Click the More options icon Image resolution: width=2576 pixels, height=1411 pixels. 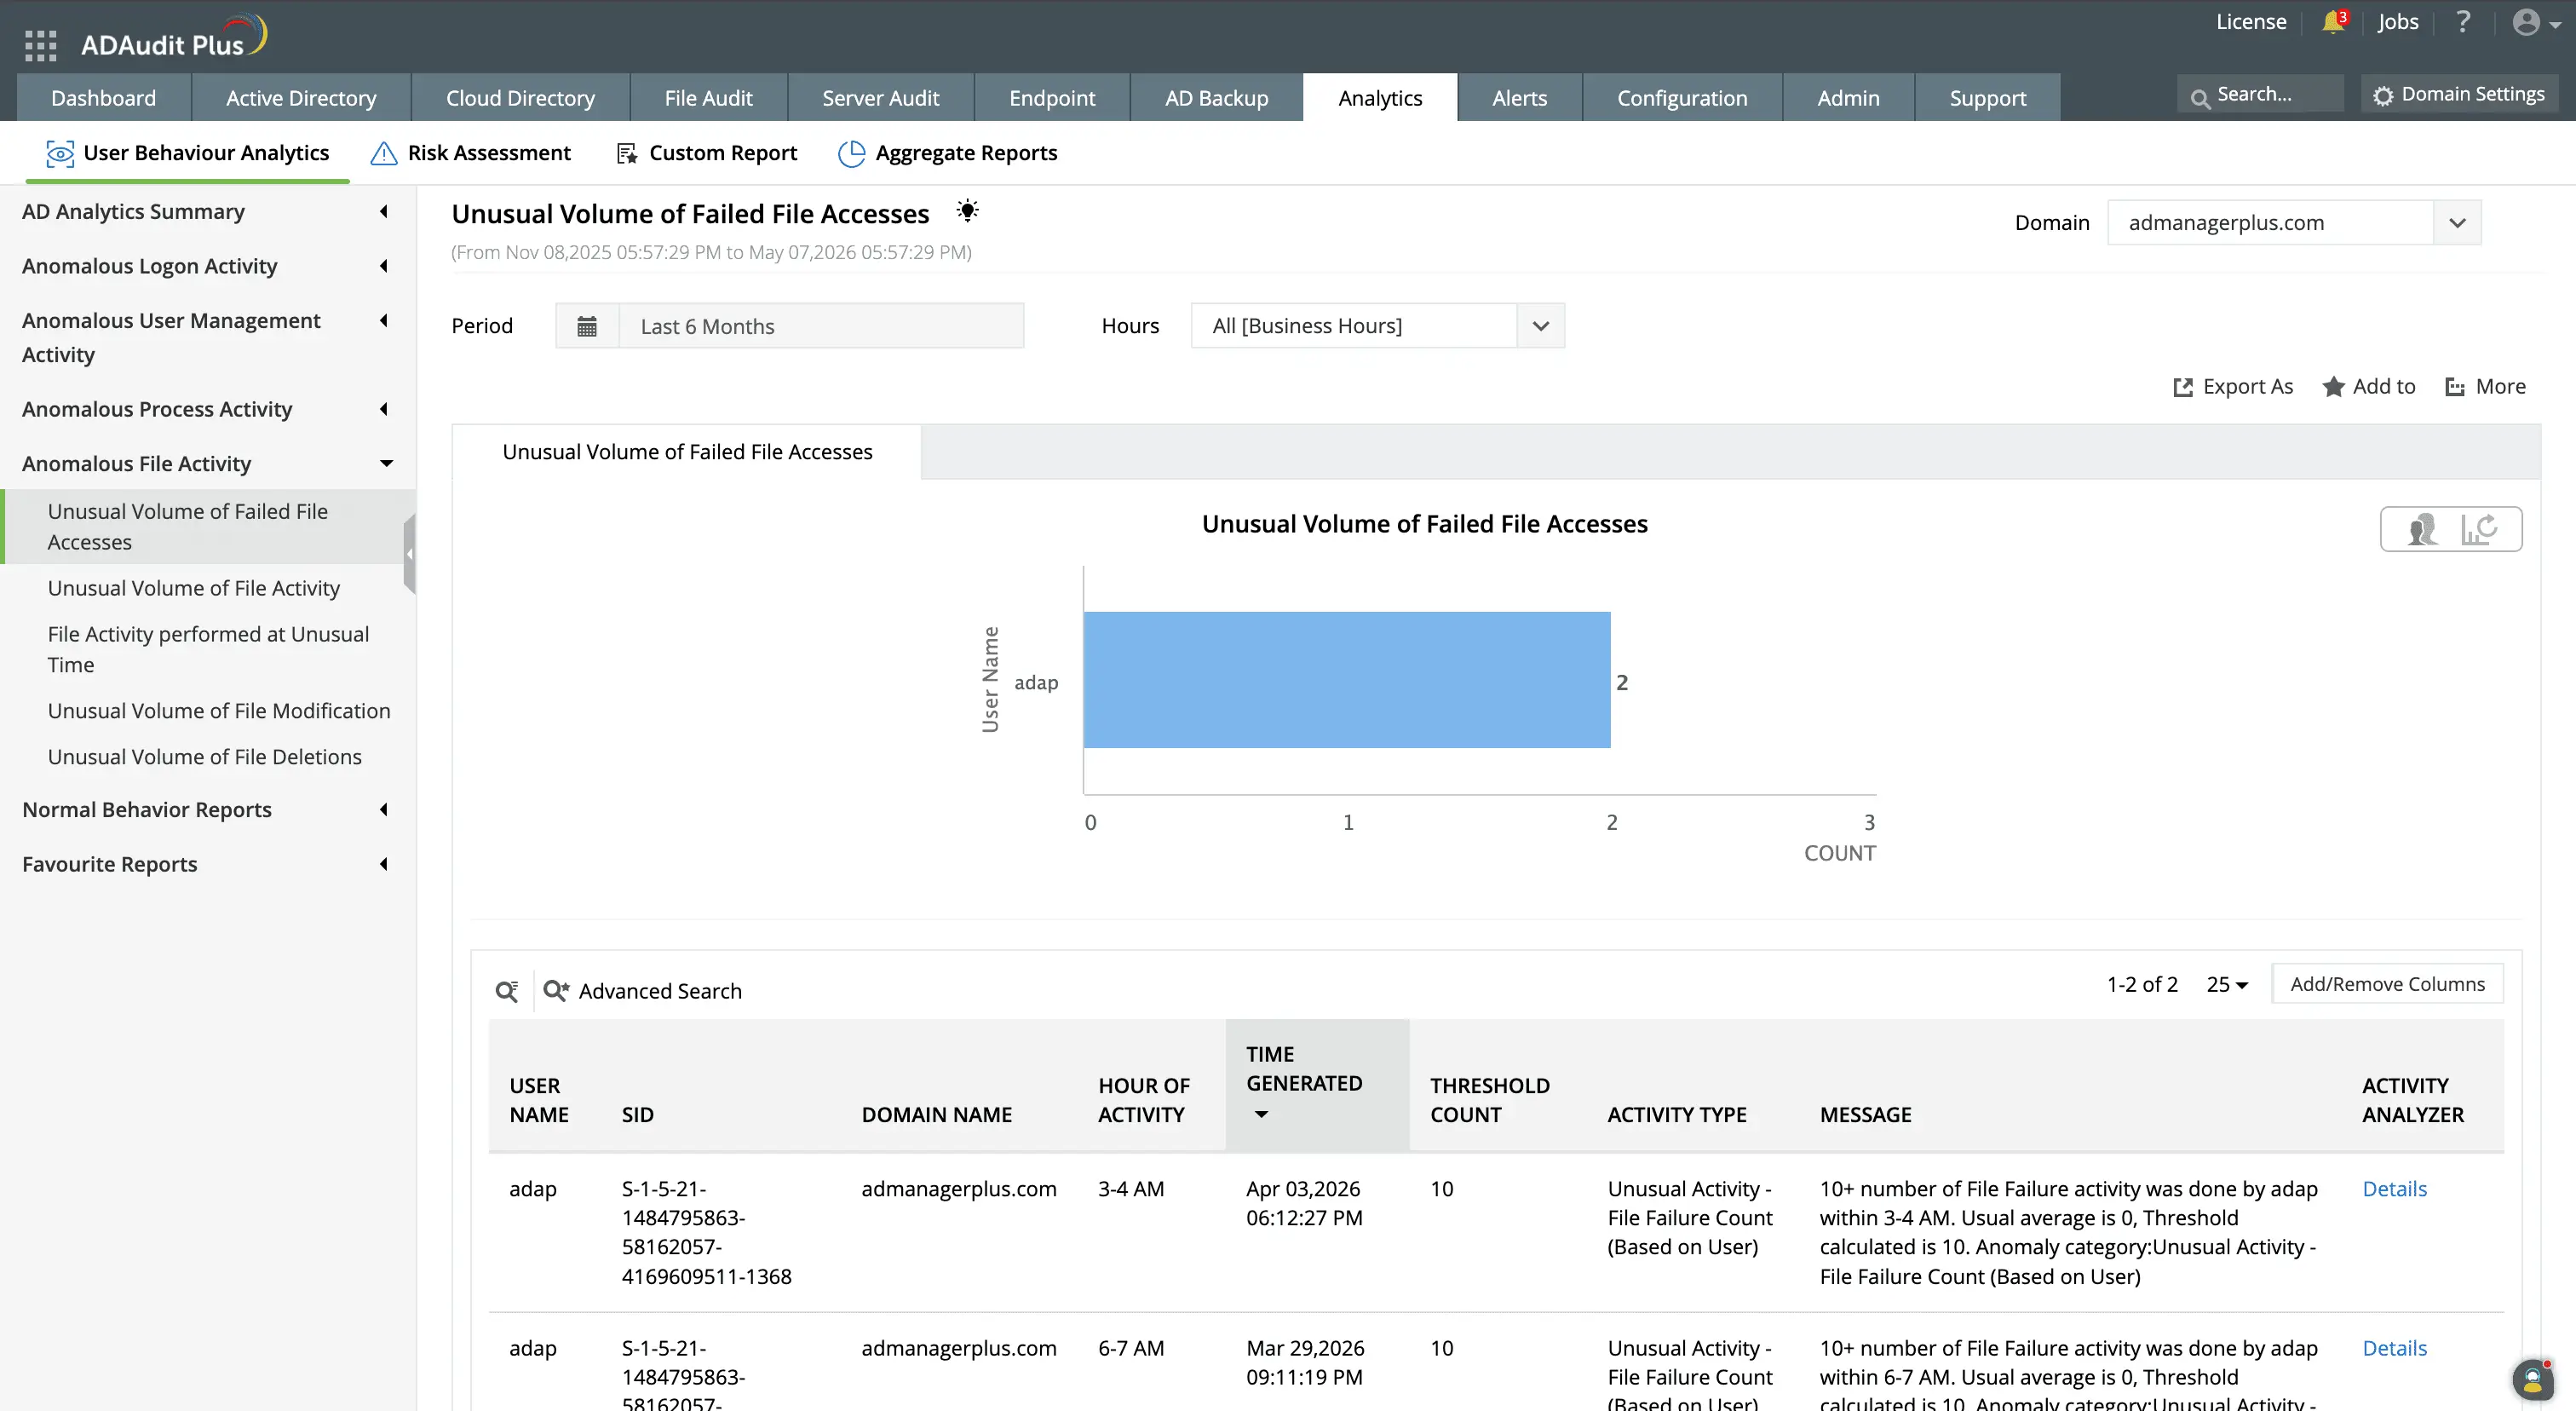tap(2455, 387)
